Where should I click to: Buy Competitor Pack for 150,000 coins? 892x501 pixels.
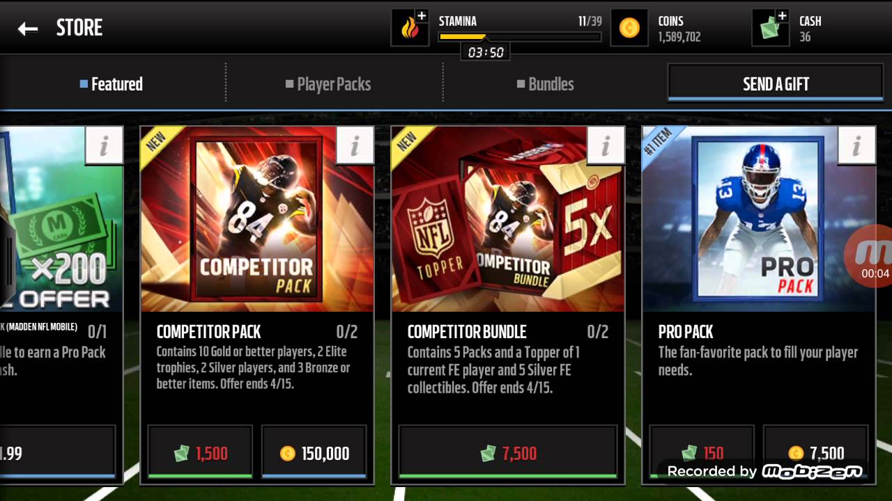pos(314,452)
